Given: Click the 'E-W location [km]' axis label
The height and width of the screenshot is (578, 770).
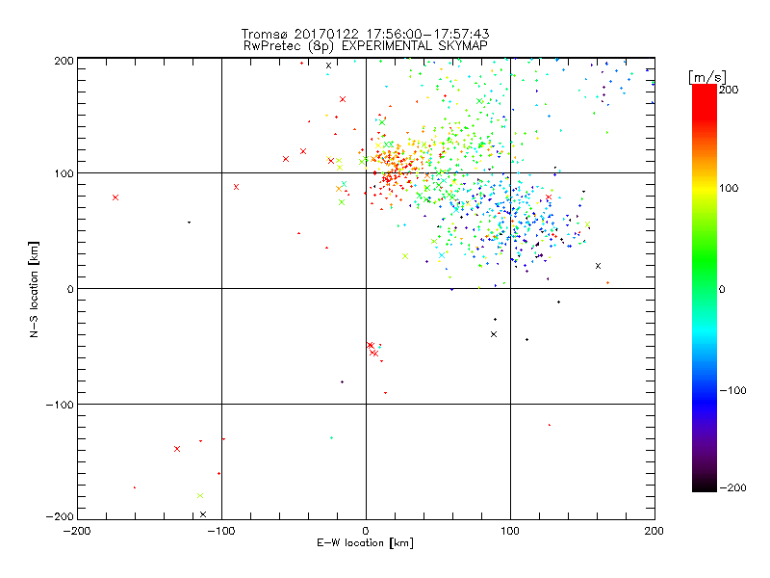Looking at the screenshot, I should point(365,542).
